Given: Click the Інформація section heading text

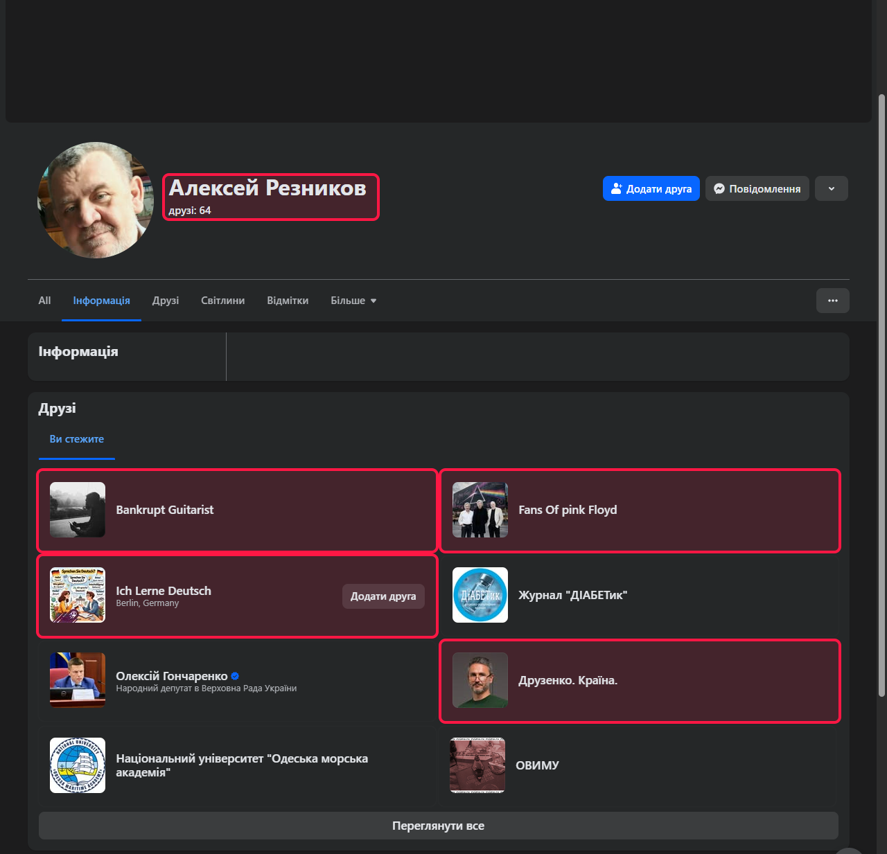Looking at the screenshot, I should tap(78, 352).
